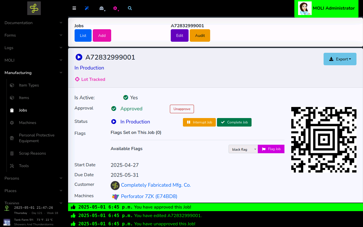Screen dimensions: 363x227
Task: Open the toolbox icon menu
Action: point(102,9)
